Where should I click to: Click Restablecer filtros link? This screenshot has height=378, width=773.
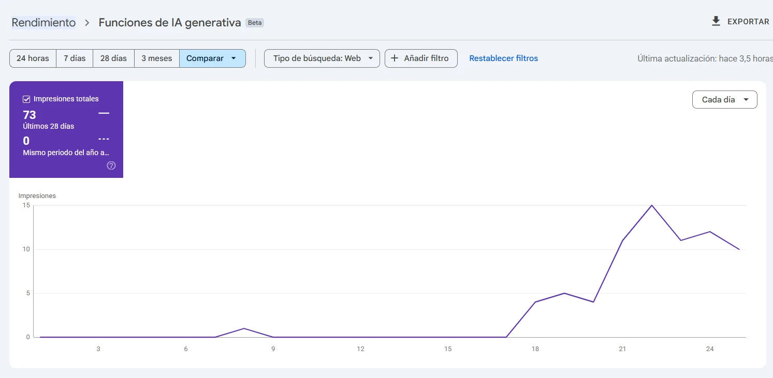click(503, 58)
